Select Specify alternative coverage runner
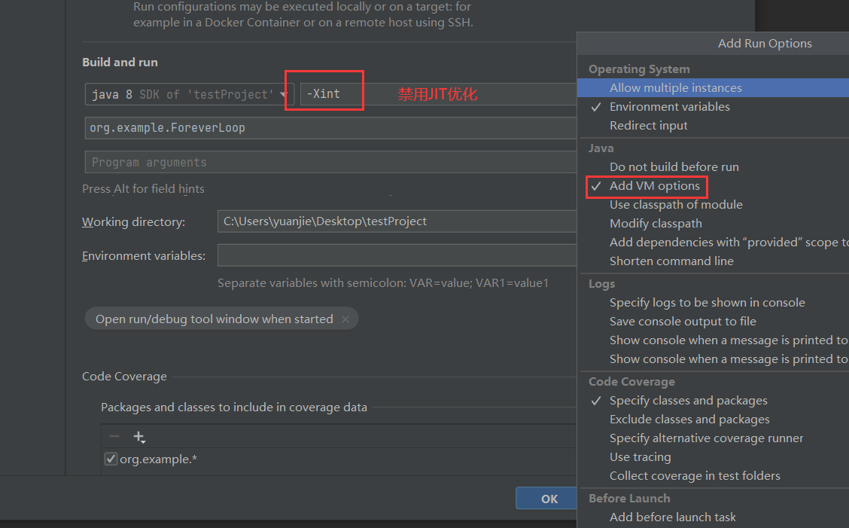Screen dimensions: 849x528 click(x=713, y=438)
